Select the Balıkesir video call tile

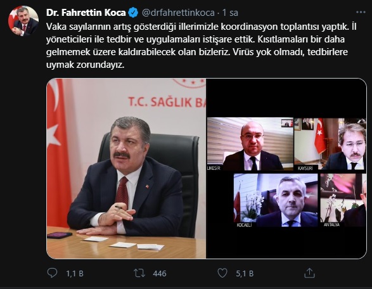tap(250, 144)
